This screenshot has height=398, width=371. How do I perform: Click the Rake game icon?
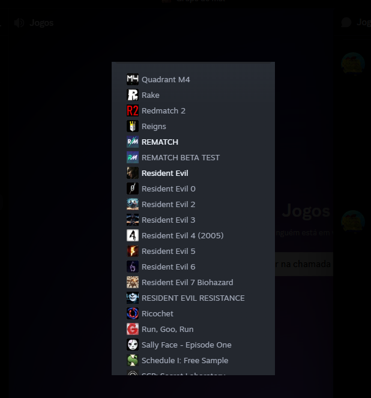133,95
